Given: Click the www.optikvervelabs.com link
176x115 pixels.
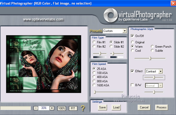Looking at the screenshot, I should [x=43, y=19].
